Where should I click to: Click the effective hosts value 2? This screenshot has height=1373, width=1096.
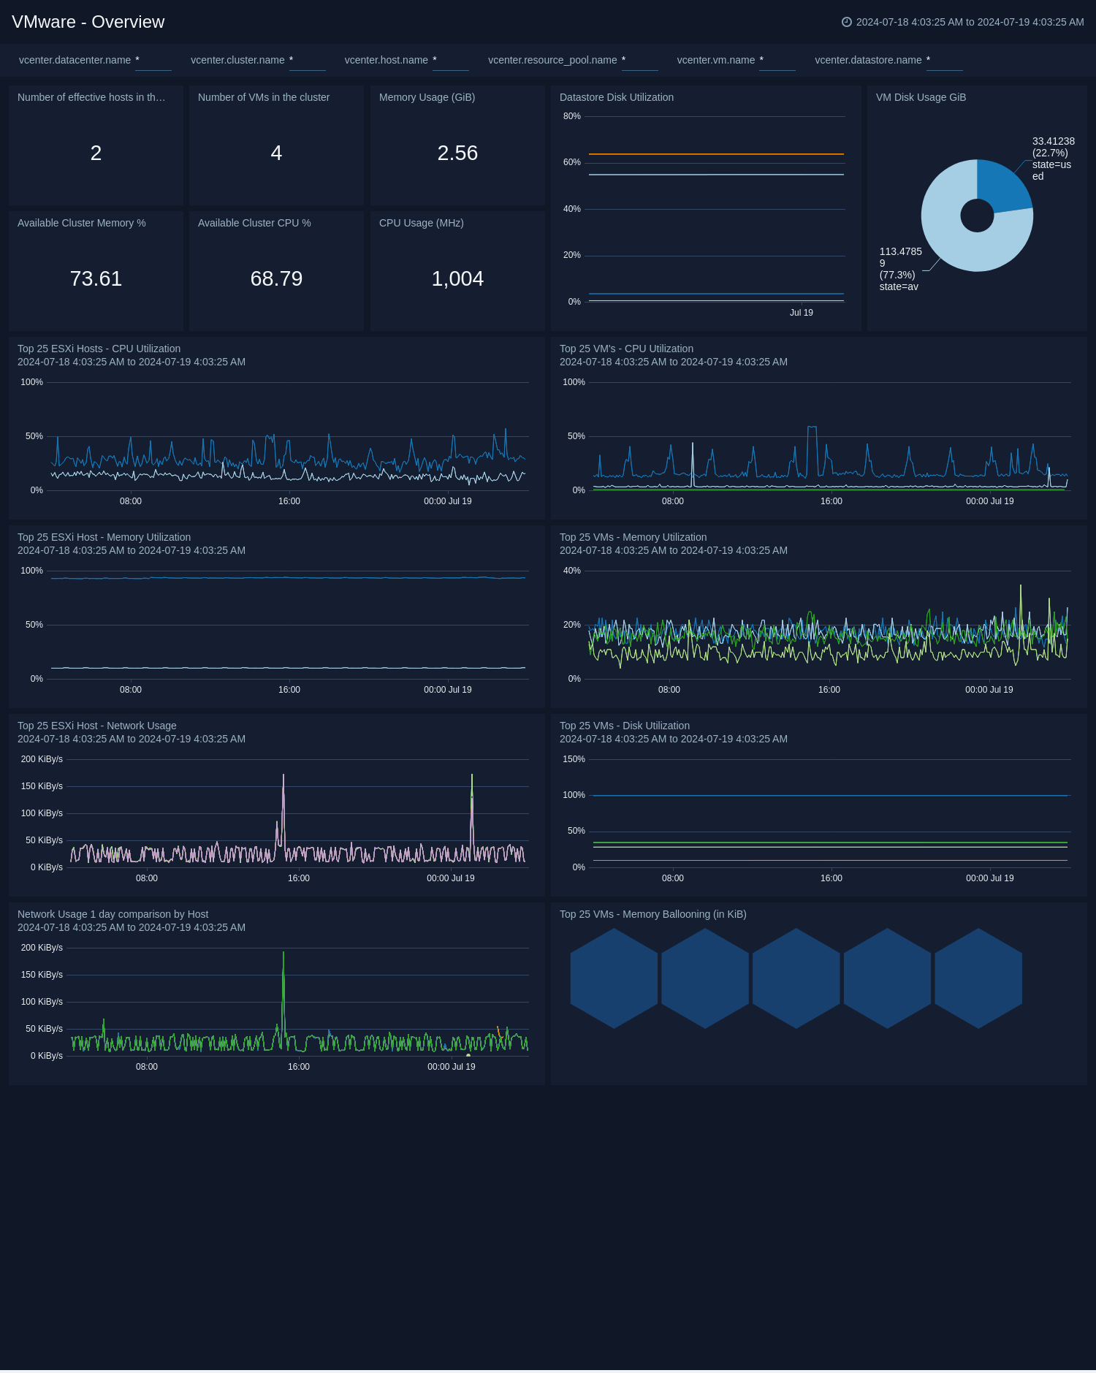click(96, 153)
